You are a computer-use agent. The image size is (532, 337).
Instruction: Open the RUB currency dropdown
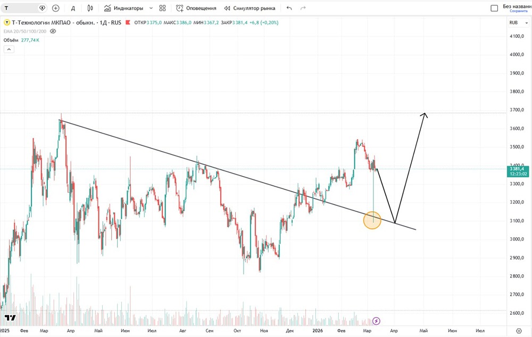point(518,23)
